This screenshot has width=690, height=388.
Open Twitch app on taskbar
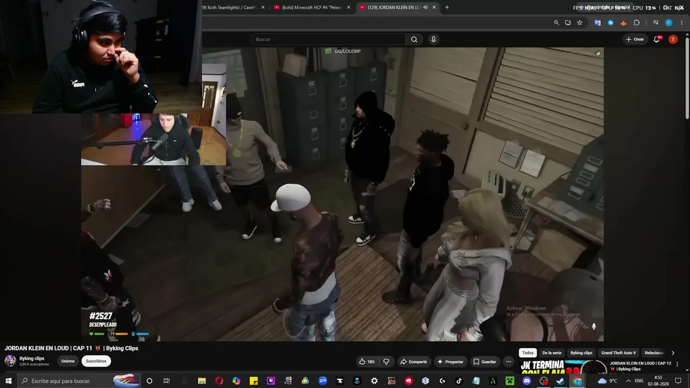[271, 381]
